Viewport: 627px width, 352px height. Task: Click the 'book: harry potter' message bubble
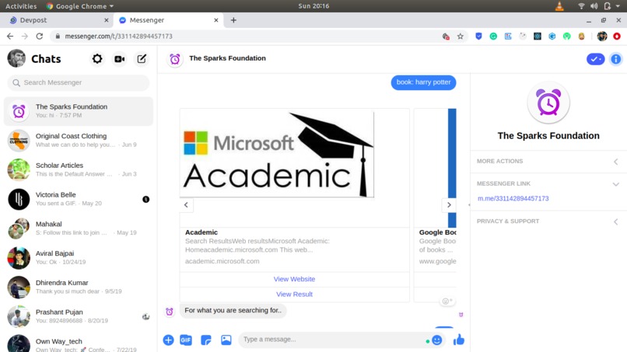coord(423,82)
